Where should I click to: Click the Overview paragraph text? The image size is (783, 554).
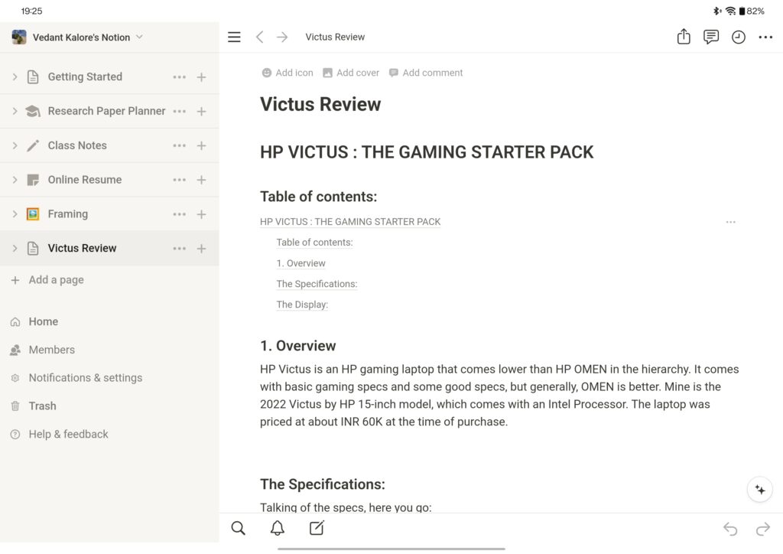[x=499, y=395]
